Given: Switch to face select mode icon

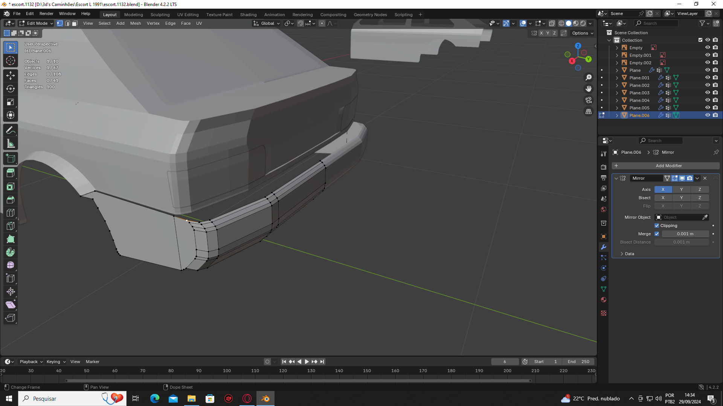Looking at the screenshot, I should pyautogui.click(x=75, y=23).
